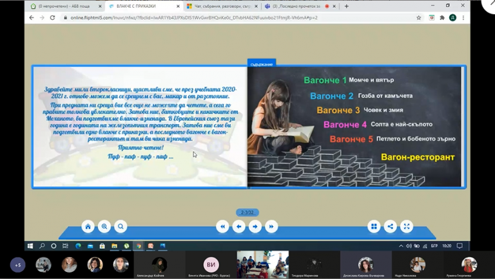Viewport: 495px width, 279px height.
Task: Jump to the first page of the book
Action: tap(222, 226)
